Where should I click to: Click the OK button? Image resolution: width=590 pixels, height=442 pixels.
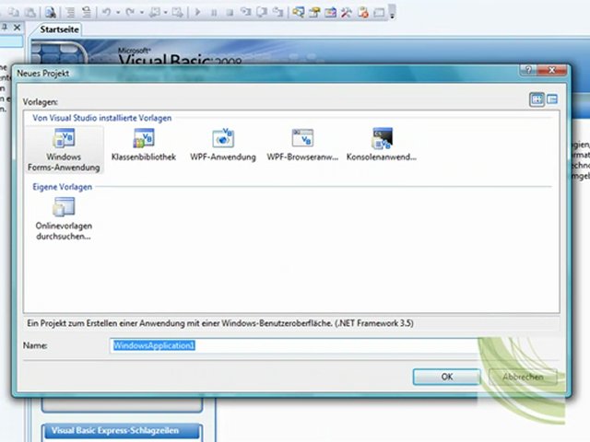tap(446, 377)
